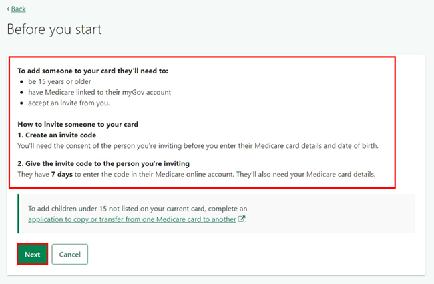Screen dimensions: 434x284
Task: Click the bullet dot before '15 years or older'
Action: [21, 82]
